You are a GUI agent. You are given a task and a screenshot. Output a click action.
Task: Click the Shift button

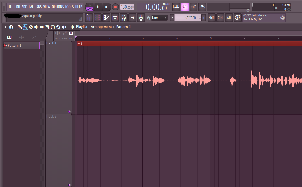coord(211,18)
